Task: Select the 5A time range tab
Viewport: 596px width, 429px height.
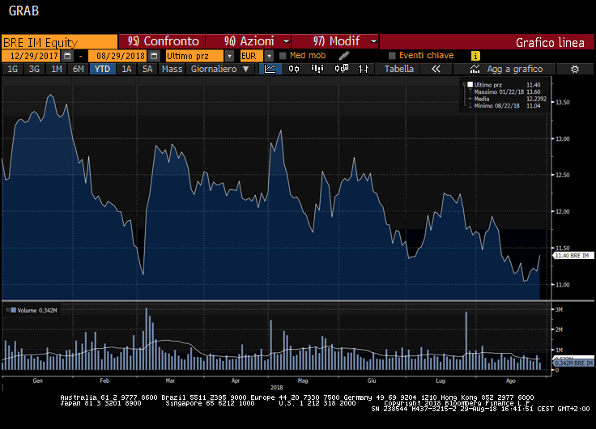Action: pyautogui.click(x=147, y=69)
